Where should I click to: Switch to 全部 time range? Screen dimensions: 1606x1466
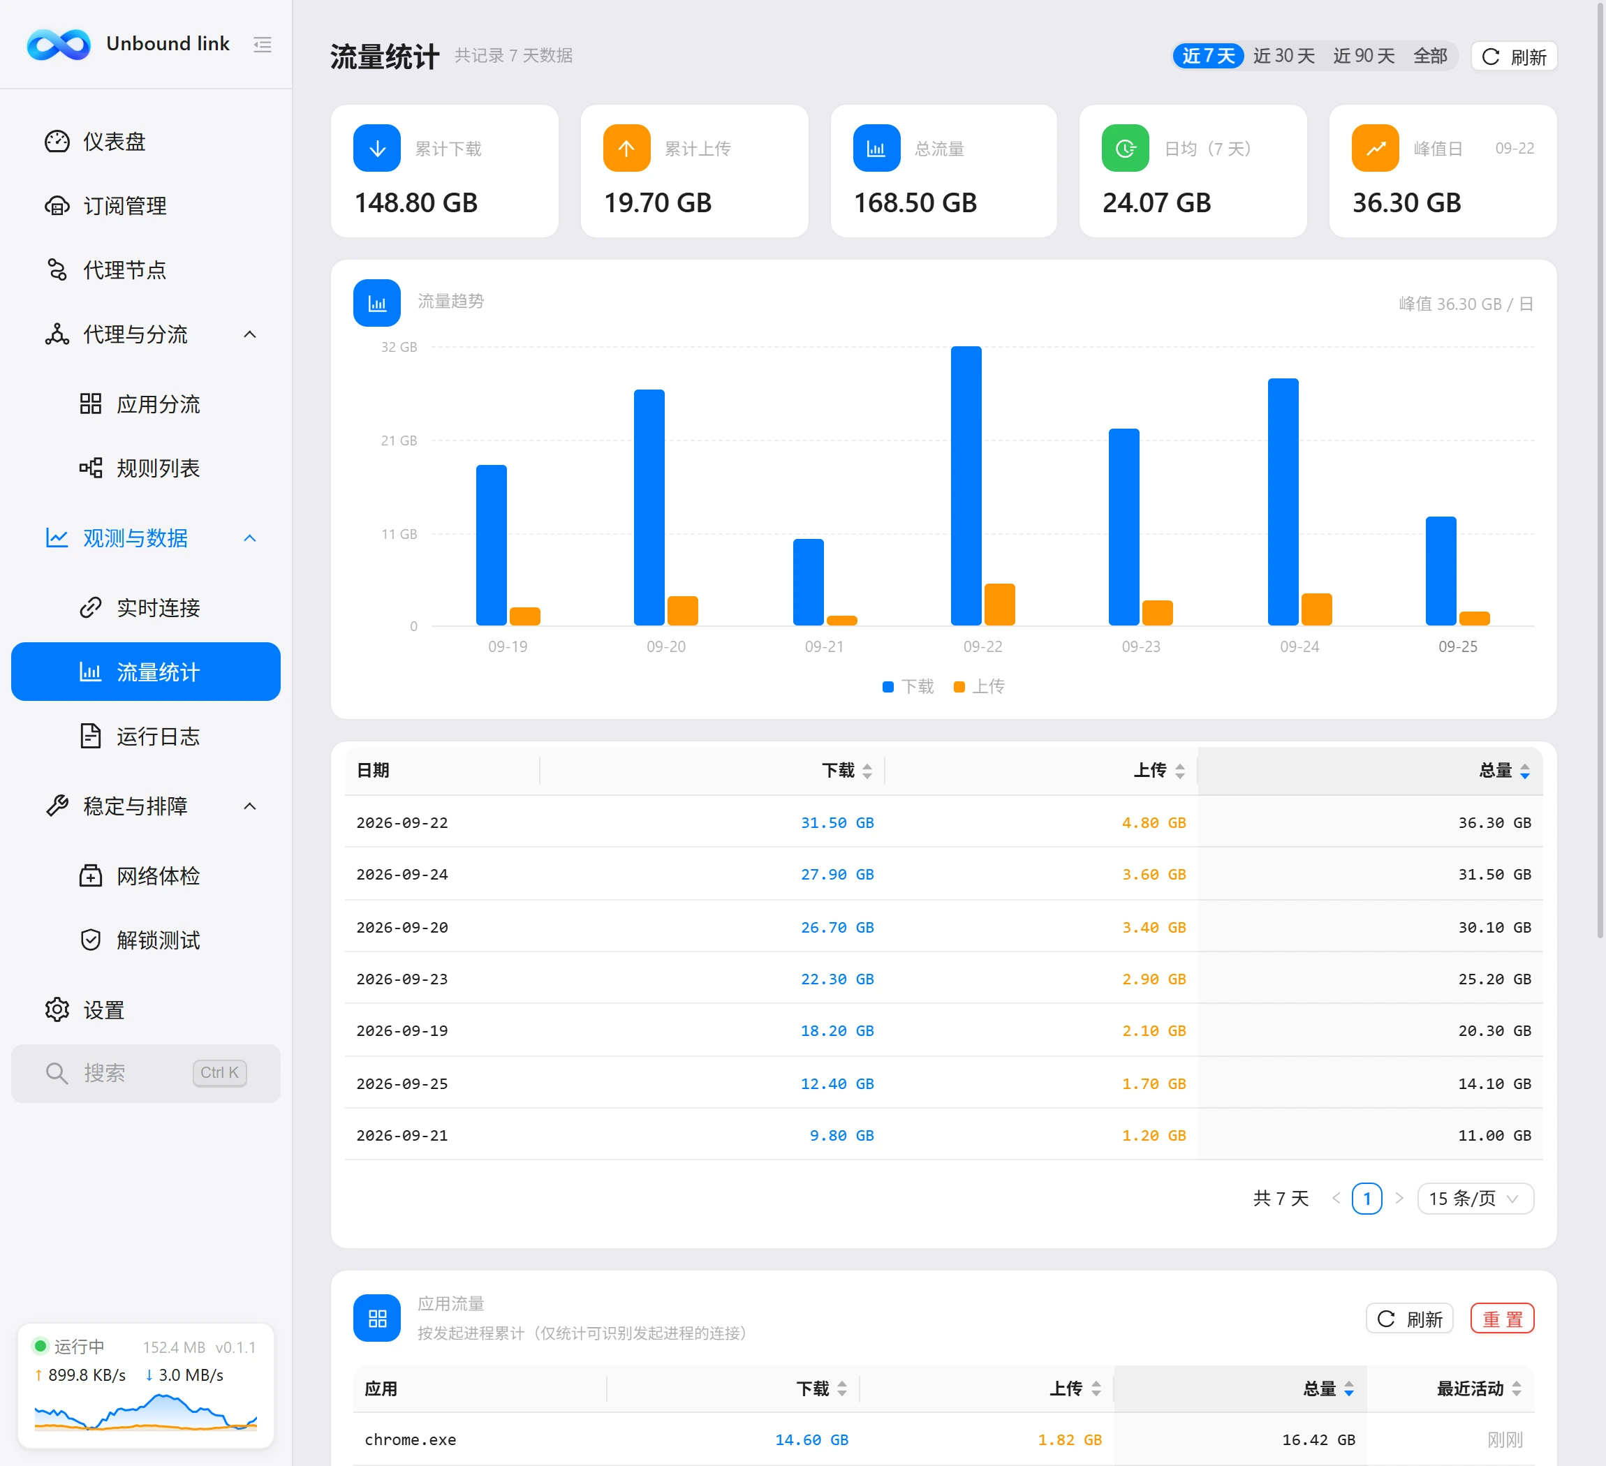coord(1430,56)
